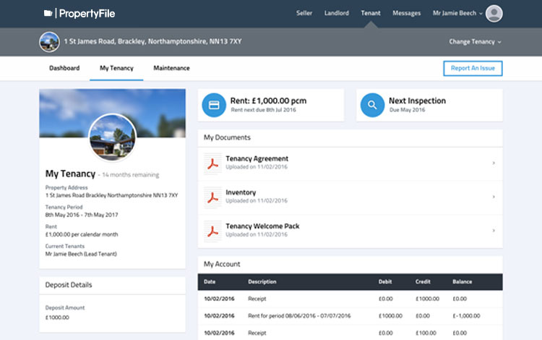This screenshot has width=542, height=340.
Task: Switch to the Dashboard tab
Action: pyautogui.click(x=64, y=68)
